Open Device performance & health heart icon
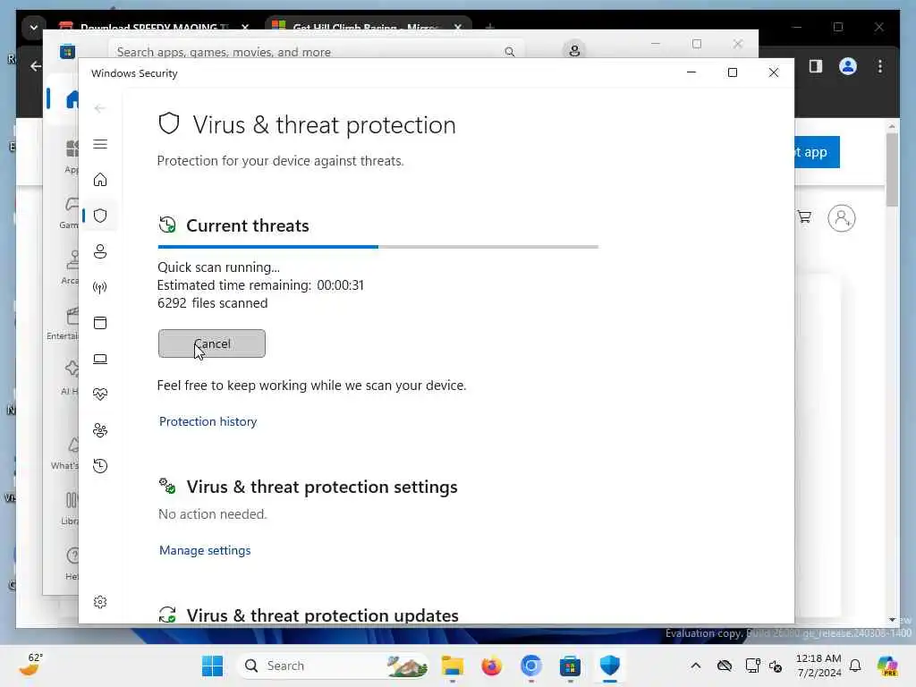 point(100,394)
